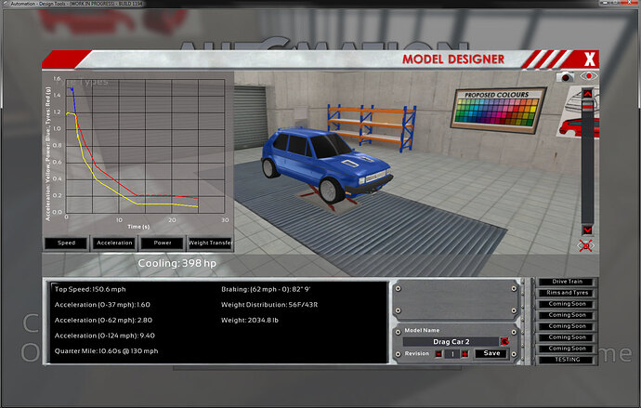Toggle the eye view icon

(x=588, y=76)
